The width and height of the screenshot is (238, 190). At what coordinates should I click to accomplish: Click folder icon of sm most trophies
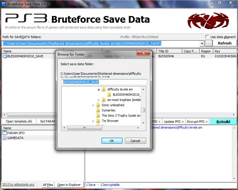click(x=103, y=100)
